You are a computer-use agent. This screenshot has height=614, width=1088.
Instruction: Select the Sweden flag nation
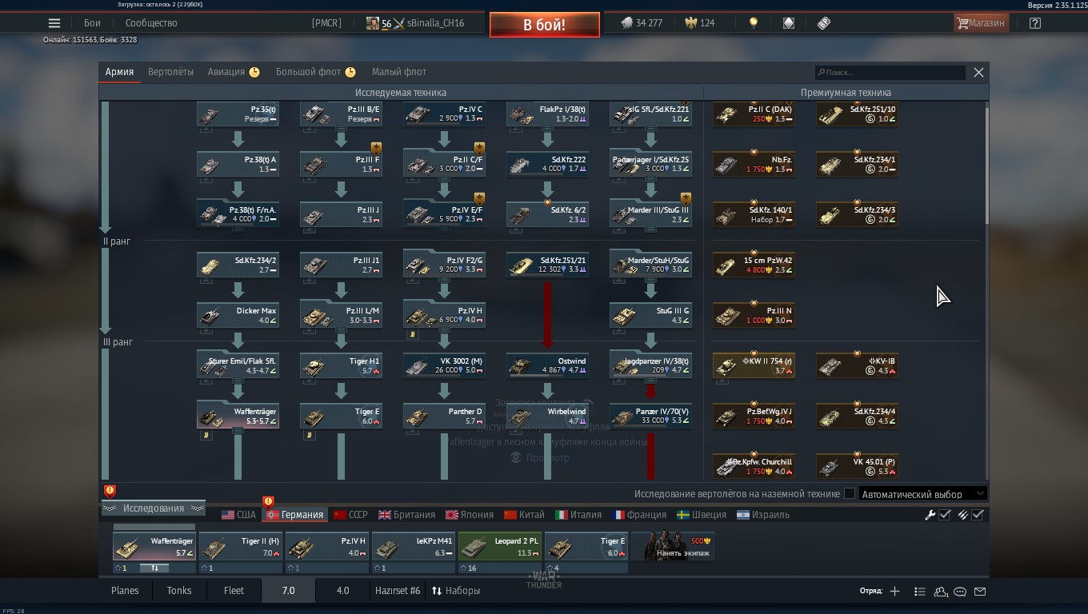click(x=702, y=515)
